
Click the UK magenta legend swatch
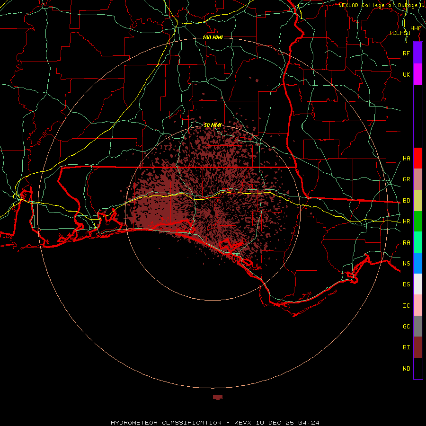click(x=418, y=74)
